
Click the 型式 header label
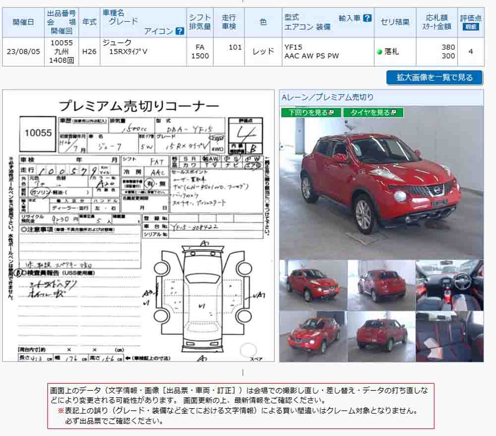point(292,17)
